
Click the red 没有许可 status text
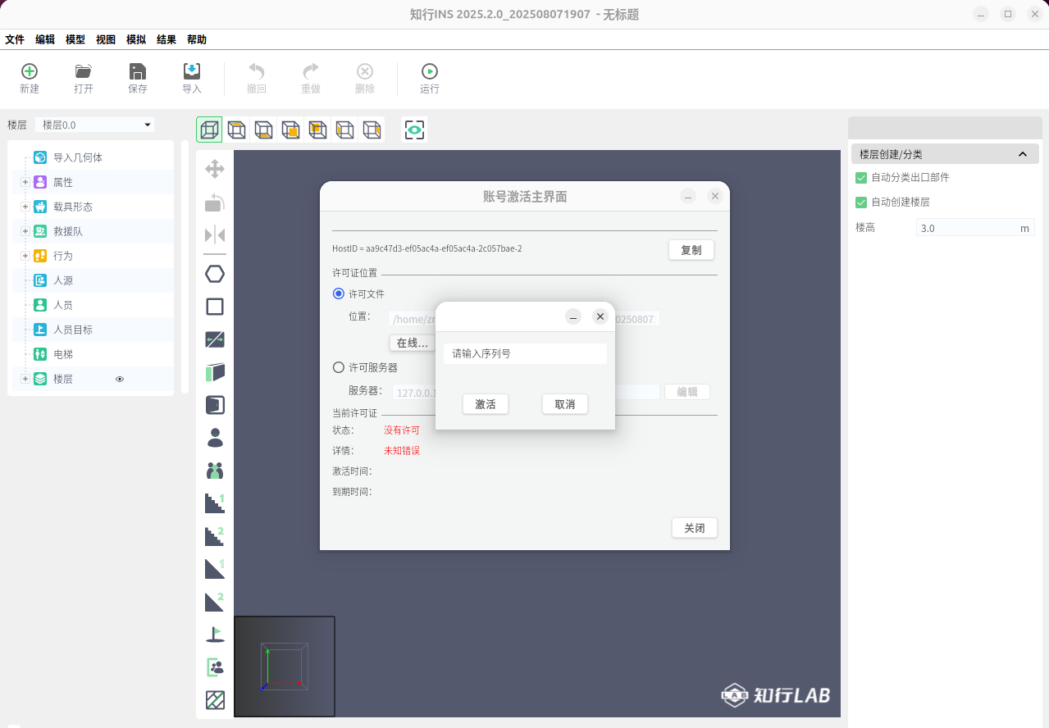click(402, 430)
